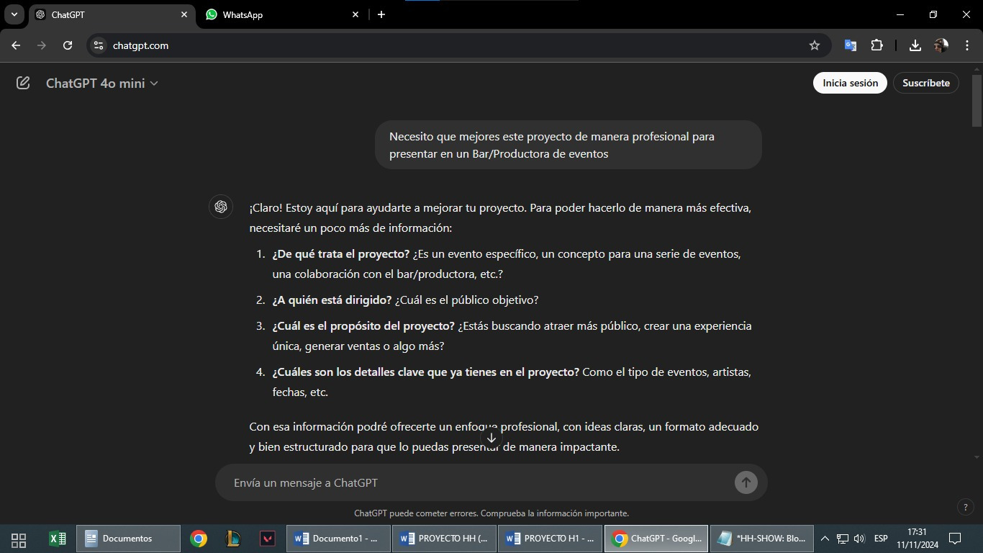Open the help question mark button
This screenshot has height=553, width=983.
pos(966,508)
